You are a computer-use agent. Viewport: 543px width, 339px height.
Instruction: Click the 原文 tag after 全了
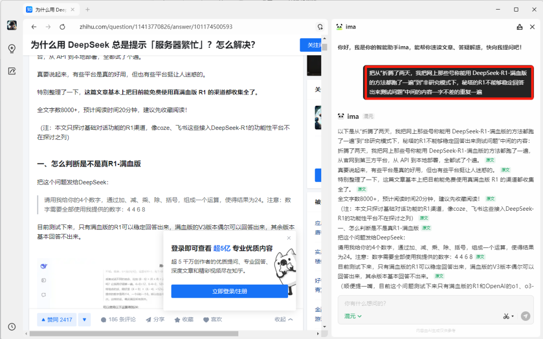[362, 190]
